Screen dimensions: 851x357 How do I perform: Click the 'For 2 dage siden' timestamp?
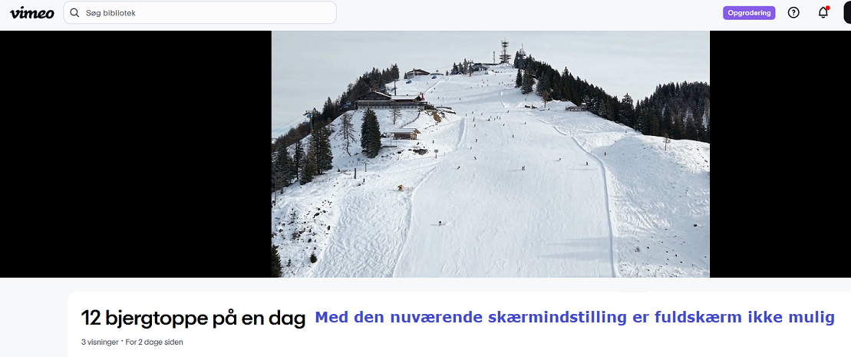click(153, 342)
